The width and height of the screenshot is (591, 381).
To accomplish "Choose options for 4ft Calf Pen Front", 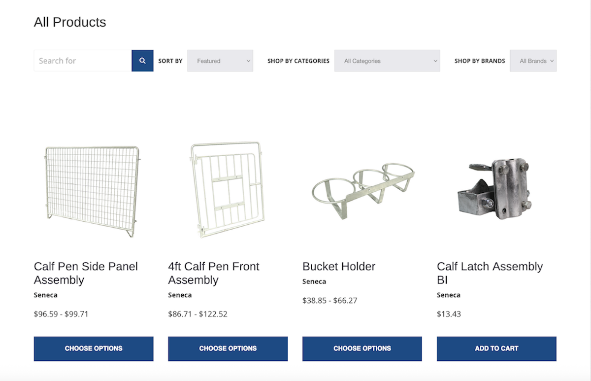I will 228,348.
